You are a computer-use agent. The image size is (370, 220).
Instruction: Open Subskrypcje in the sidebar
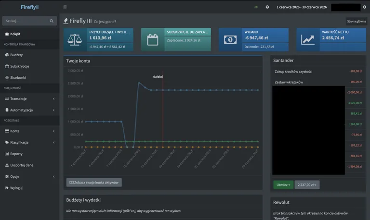pyautogui.click(x=29, y=66)
